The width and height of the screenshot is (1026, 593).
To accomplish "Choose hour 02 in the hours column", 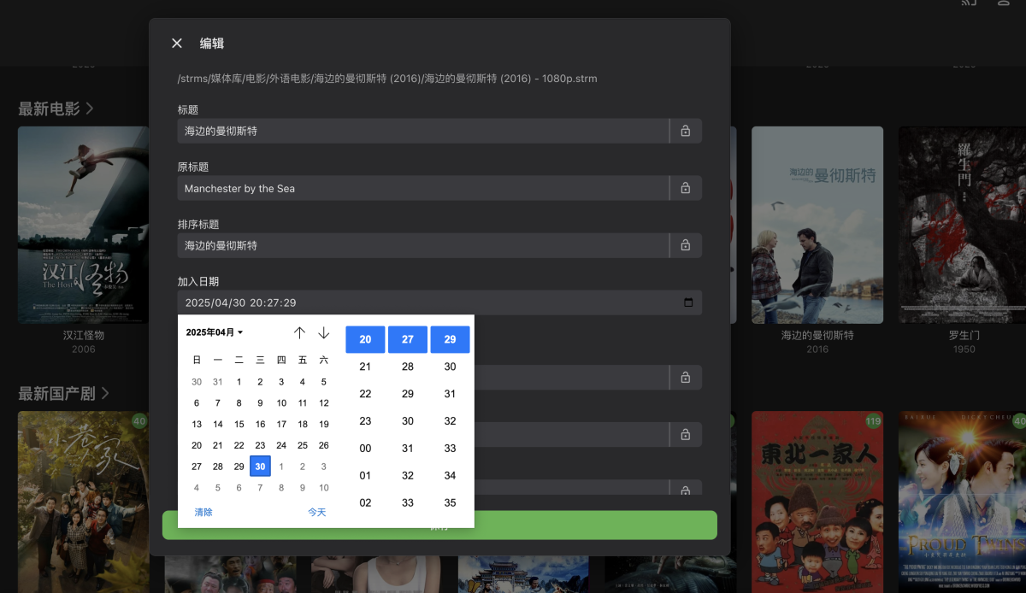I will (x=365, y=502).
